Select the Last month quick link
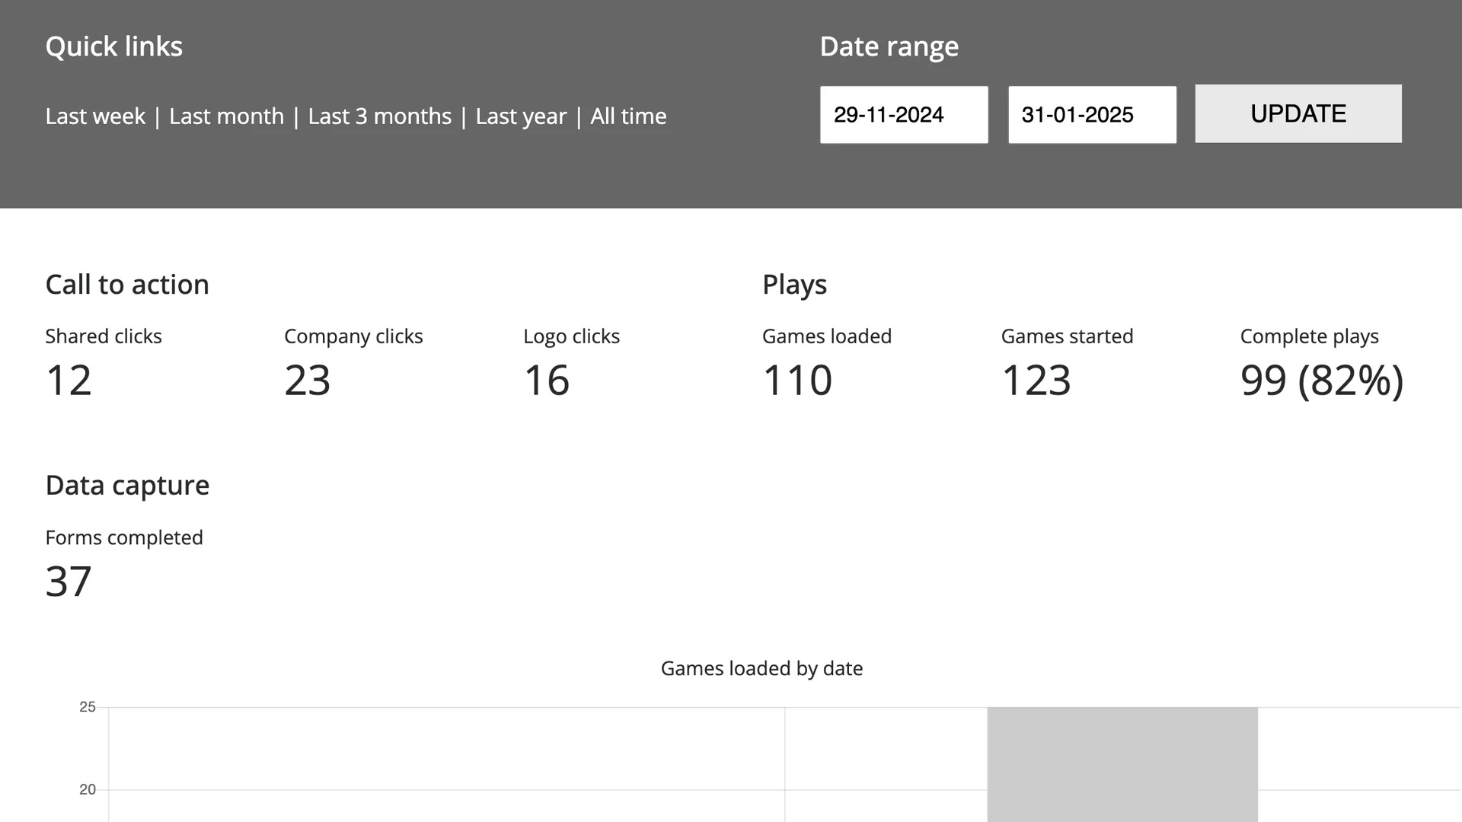The height and width of the screenshot is (822, 1462). coord(226,116)
